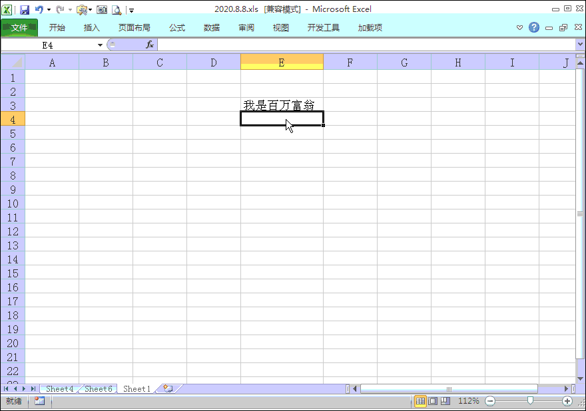Viewport: 586px width, 411px height.
Task: Click the Insert Function (fx) icon
Action: pos(148,44)
